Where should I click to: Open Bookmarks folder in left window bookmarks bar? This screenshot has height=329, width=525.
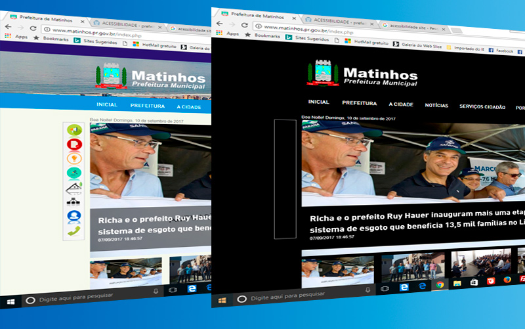point(51,39)
